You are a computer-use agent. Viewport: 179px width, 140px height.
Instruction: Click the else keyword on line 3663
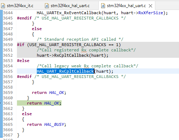pos(27,114)
